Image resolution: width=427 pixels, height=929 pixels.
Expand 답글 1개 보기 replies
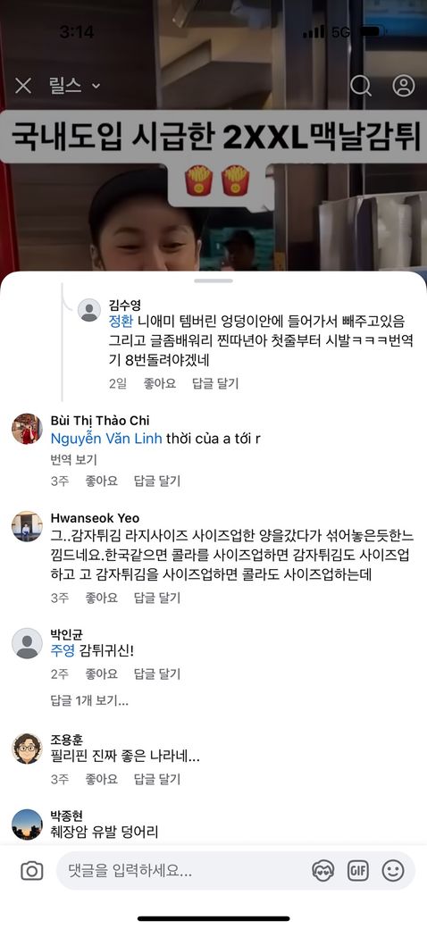pyautogui.click(x=89, y=701)
